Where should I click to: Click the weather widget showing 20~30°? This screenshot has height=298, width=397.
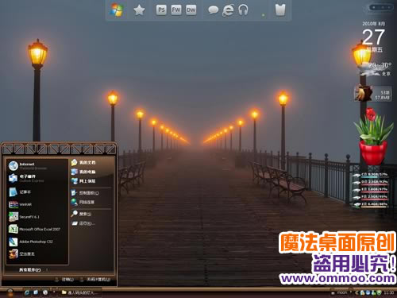[x=375, y=69]
